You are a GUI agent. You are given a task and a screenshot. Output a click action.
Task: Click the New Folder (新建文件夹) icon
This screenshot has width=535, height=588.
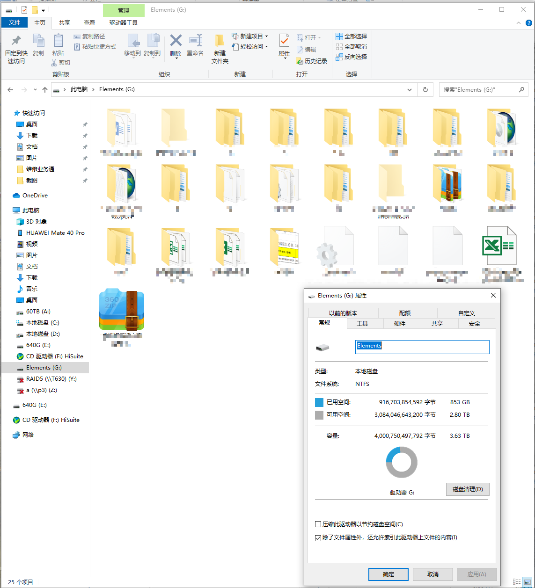[x=220, y=42]
